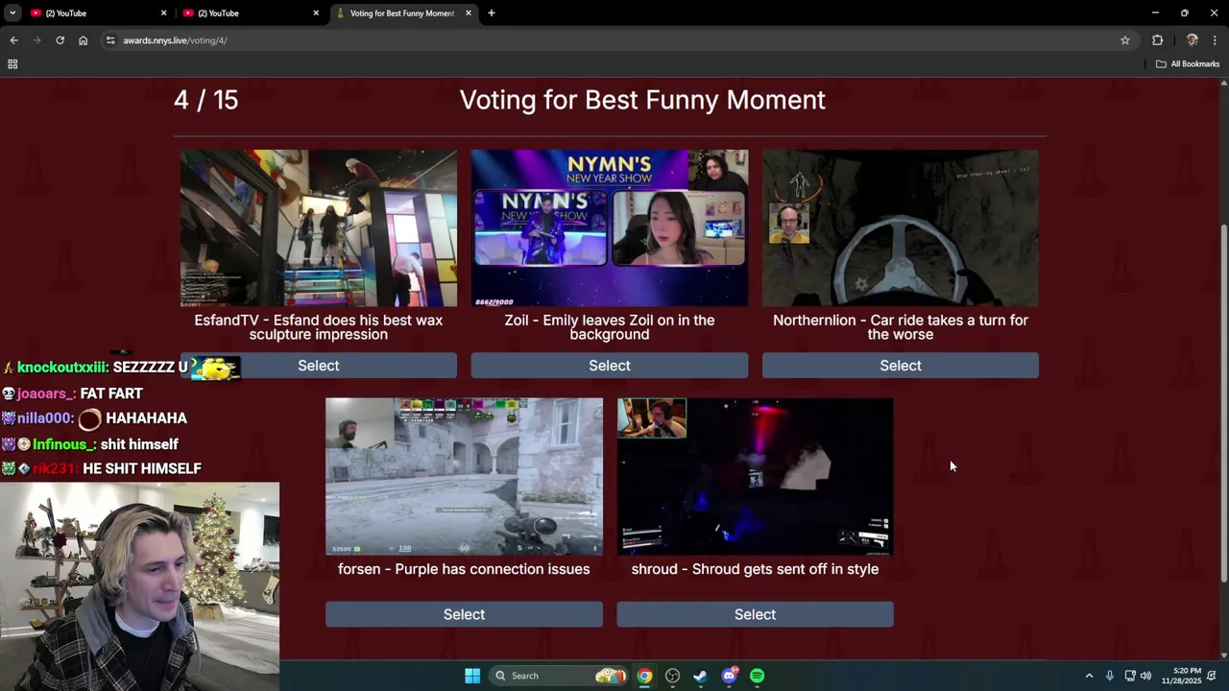Bookmark this page with the star icon
The height and width of the screenshot is (691, 1229).
click(x=1125, y=40)
